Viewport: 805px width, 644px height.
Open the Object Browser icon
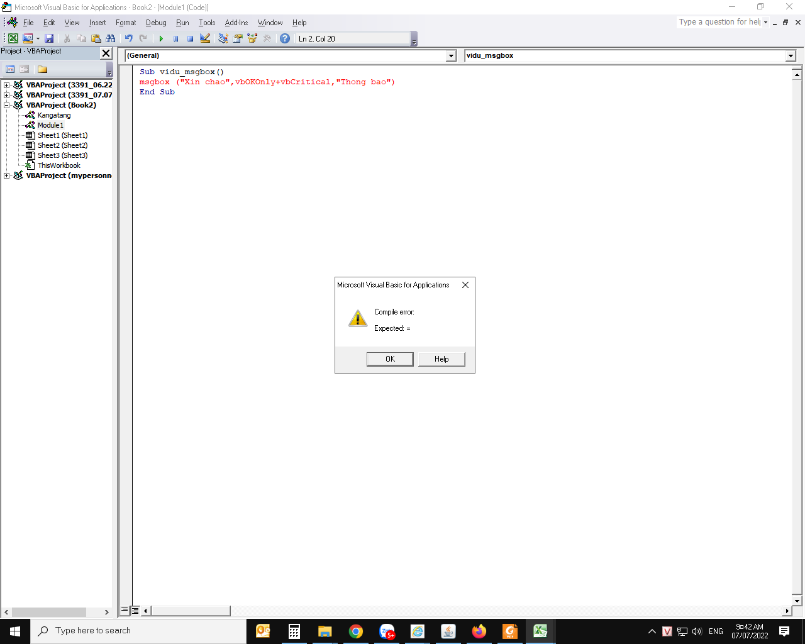[x=252, y=38]
